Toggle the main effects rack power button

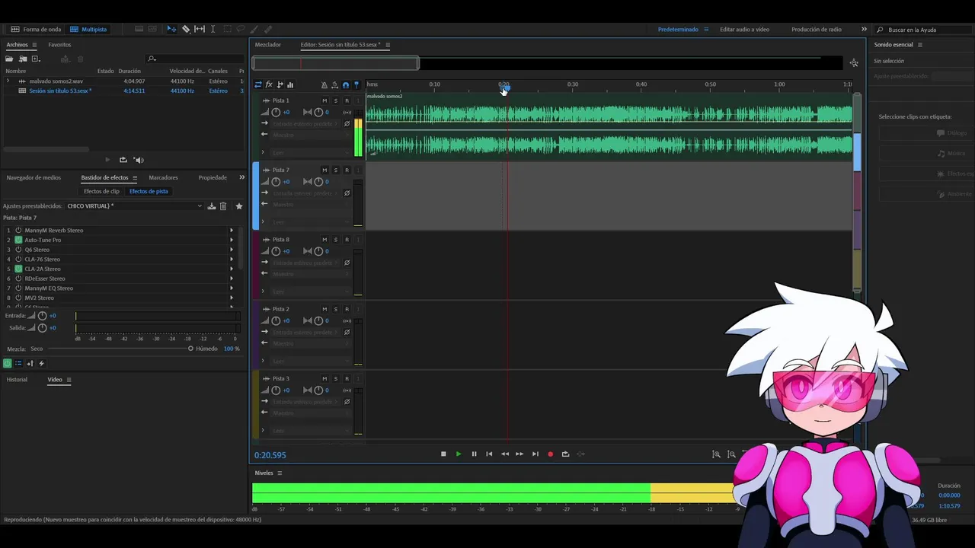pyautogui.click(x=8, y=363)
